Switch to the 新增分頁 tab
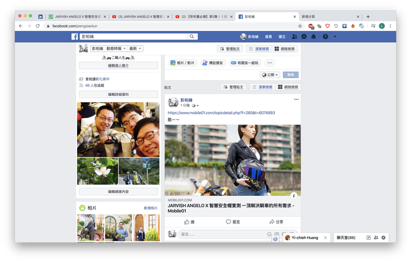This screenshot has height=262, width=411. (x=330, y=17)
